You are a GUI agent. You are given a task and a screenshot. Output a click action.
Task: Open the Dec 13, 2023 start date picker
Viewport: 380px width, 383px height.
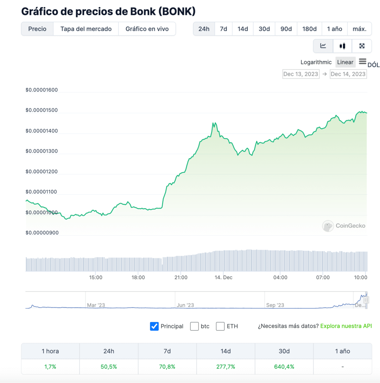click(301, 74)
